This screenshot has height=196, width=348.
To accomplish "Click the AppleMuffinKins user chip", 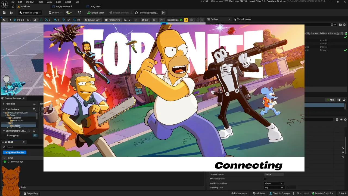I will [15, 152].
